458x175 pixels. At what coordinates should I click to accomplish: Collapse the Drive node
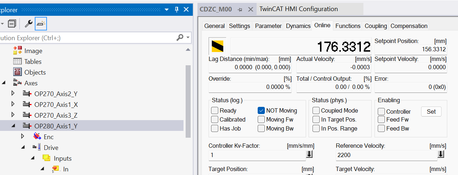coord(23,147)
